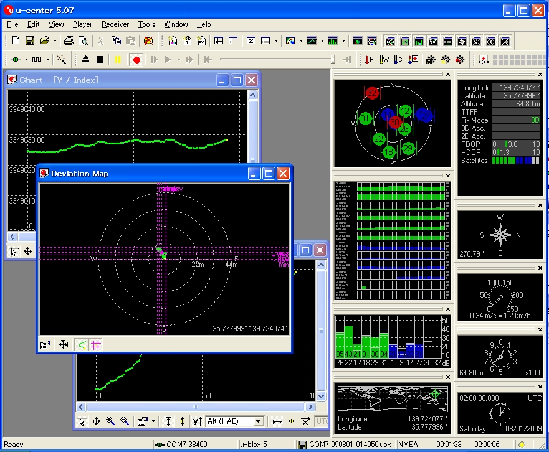Expand the COM port connection dropdown arrow
The height and width of the screenshot is (452, 549).
(26, 60)
